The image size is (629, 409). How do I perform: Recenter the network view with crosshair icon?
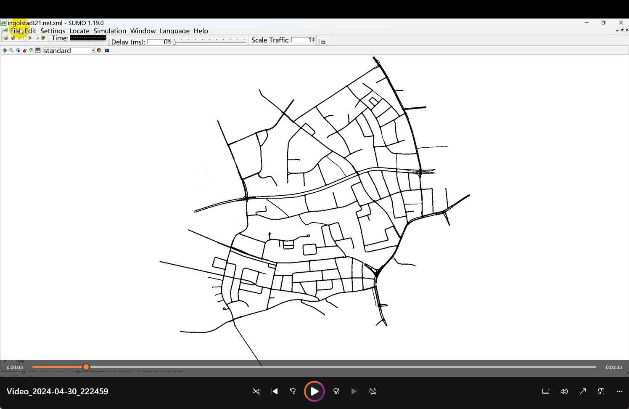click(5, 50)
